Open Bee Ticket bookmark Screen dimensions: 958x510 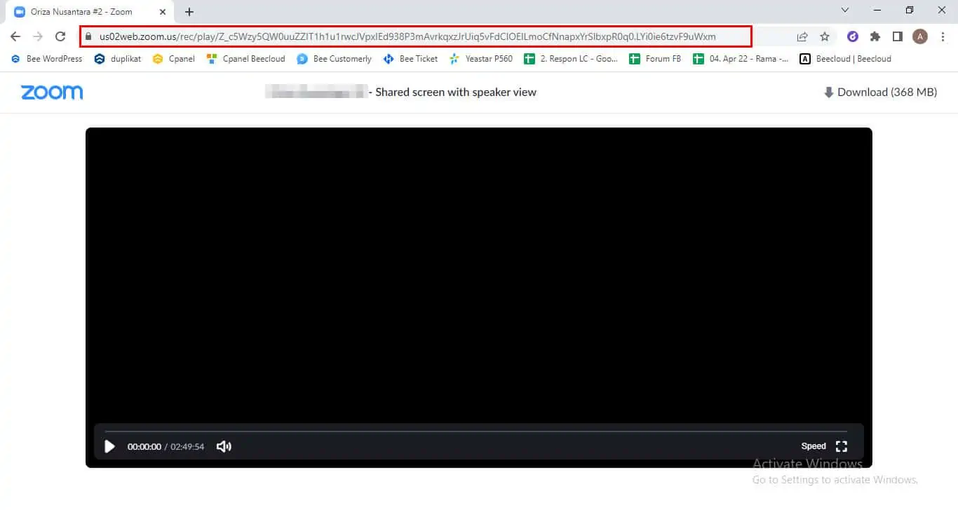[411, 59]
